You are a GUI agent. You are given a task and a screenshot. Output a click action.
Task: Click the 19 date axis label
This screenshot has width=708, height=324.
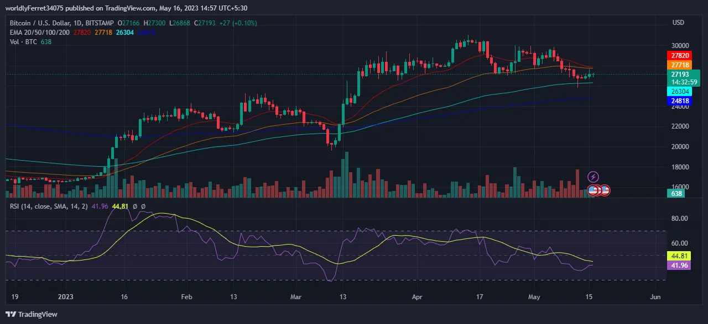[14, 297]
